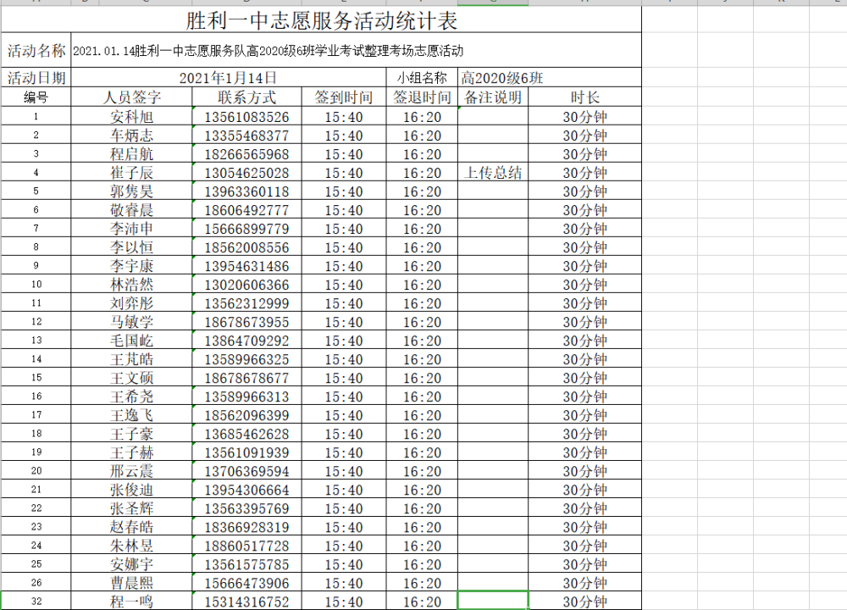Select phone number 13562312999
The width and height of the screenshot is (847, 610).
pyautogui.click(x=246, y=302)
